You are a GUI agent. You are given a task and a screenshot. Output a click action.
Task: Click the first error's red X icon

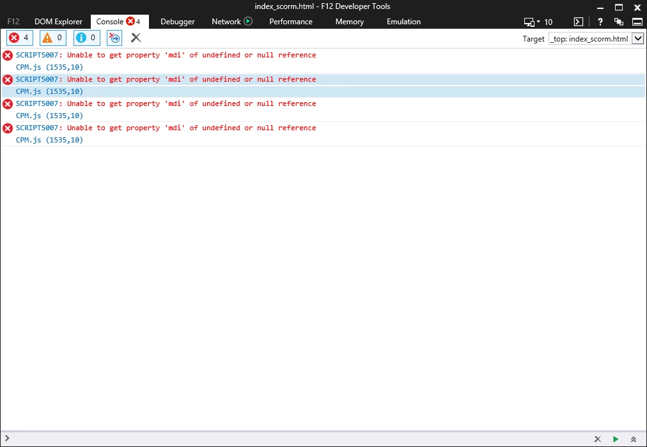(8, 56)
